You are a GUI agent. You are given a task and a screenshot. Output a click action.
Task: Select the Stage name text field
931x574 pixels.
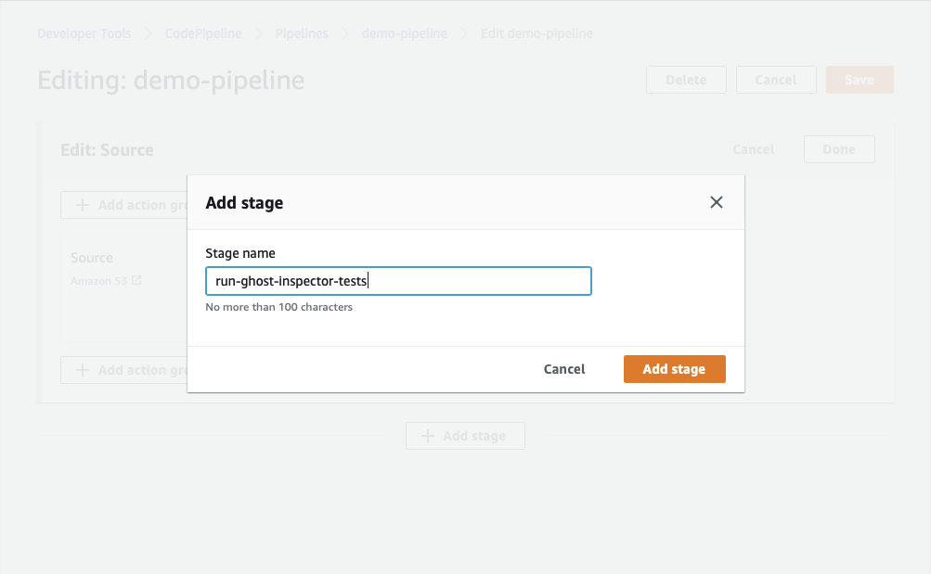398,281
